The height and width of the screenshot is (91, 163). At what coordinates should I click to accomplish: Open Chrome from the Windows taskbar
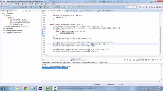click(x=25, y=88)
